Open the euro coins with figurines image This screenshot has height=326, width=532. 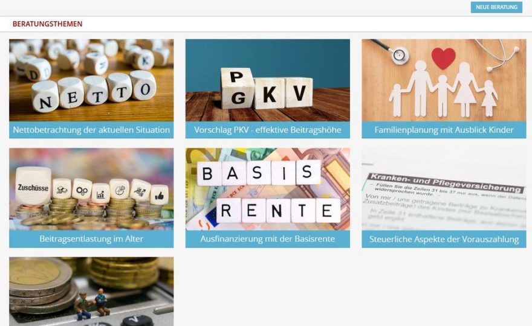[91, 292]
